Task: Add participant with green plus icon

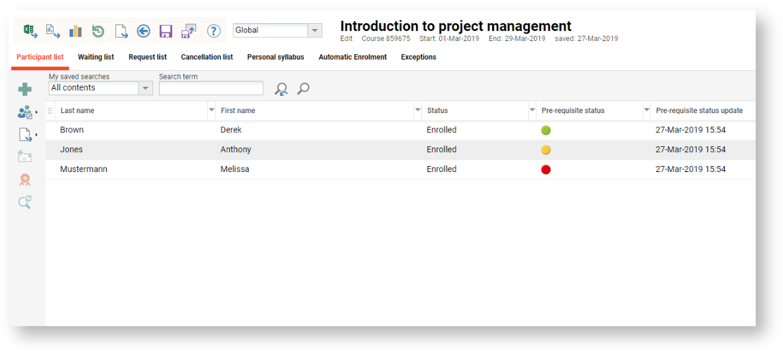Action: point(25,89)
